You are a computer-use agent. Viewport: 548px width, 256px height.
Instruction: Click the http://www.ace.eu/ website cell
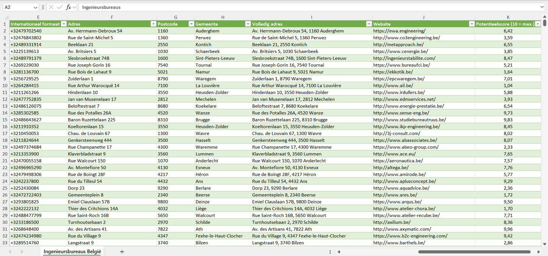[x=394, y=154]
